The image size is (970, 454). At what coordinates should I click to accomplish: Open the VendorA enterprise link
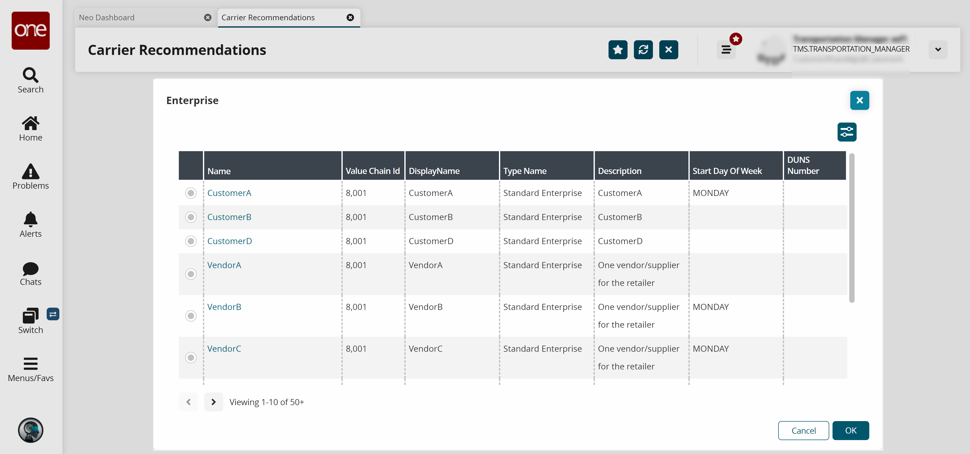tap(224, 265)
